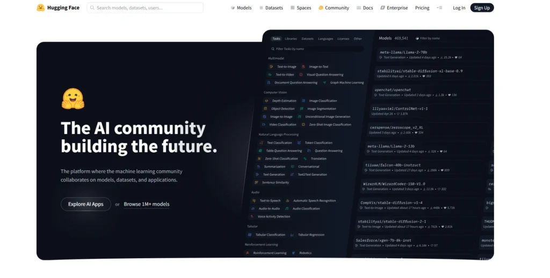Select the Languages tab in filter panel
Screen dimensions: 550x278
pyautogui.click(x=325, y=39)
